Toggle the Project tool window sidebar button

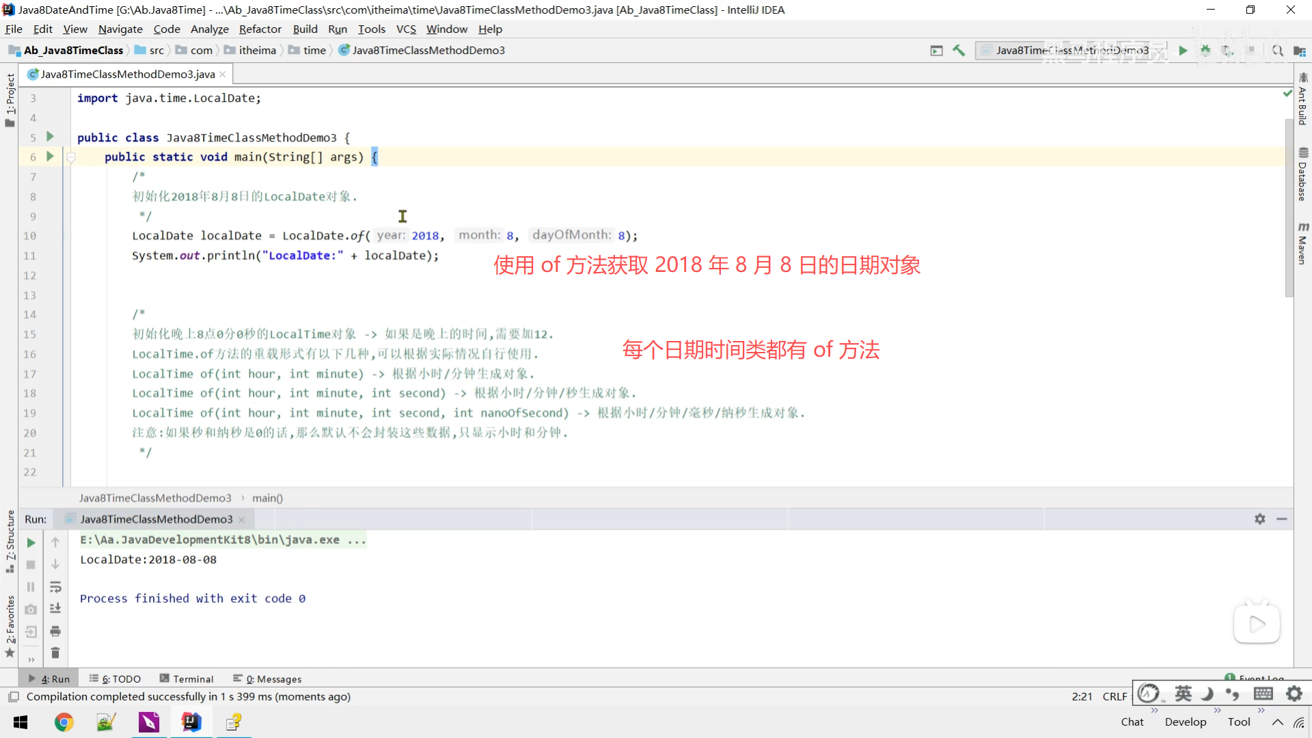pos(10,100)
